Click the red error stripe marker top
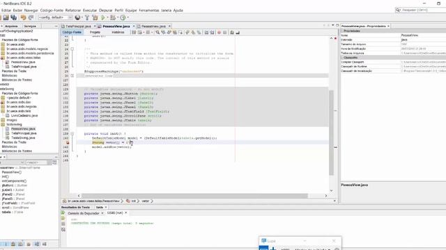The height and width of the screenshot is (250, 446). (x=335, y=38)
